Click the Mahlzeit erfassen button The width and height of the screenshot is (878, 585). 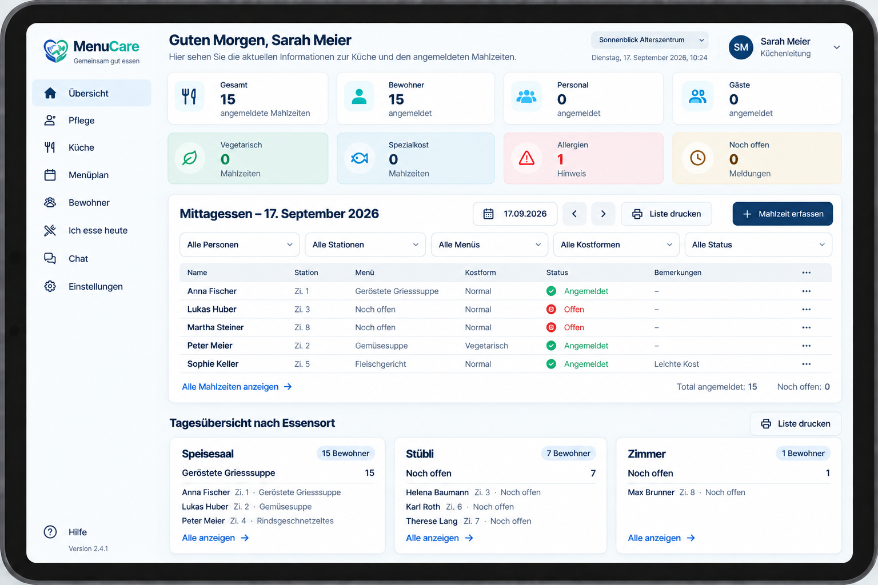pos(783,214)
